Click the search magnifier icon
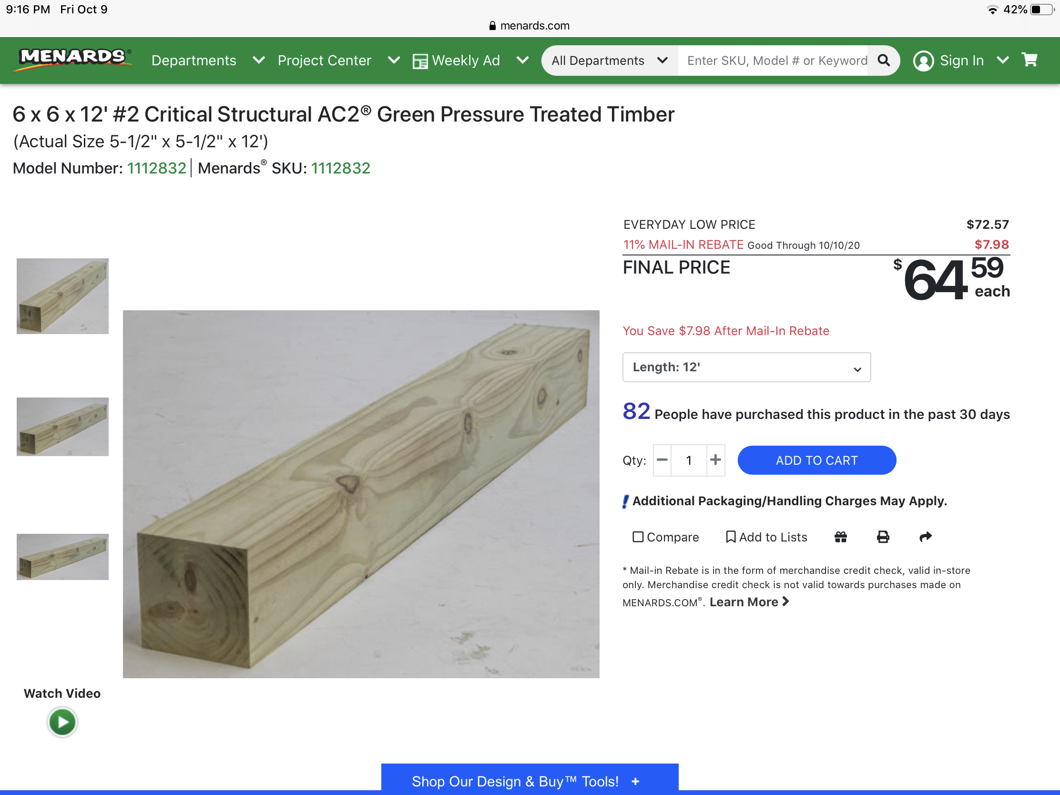Screen dimensions: 1060x795 pos(883,61)
